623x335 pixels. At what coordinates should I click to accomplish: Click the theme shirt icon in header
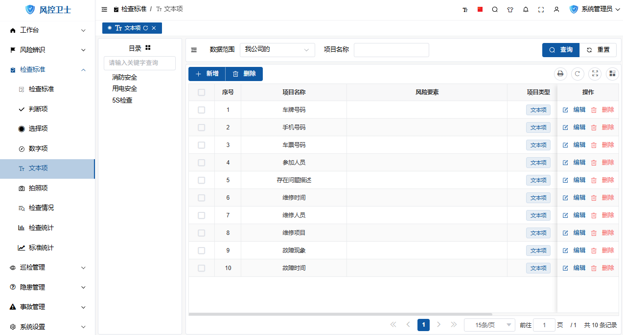click(510, 9)
